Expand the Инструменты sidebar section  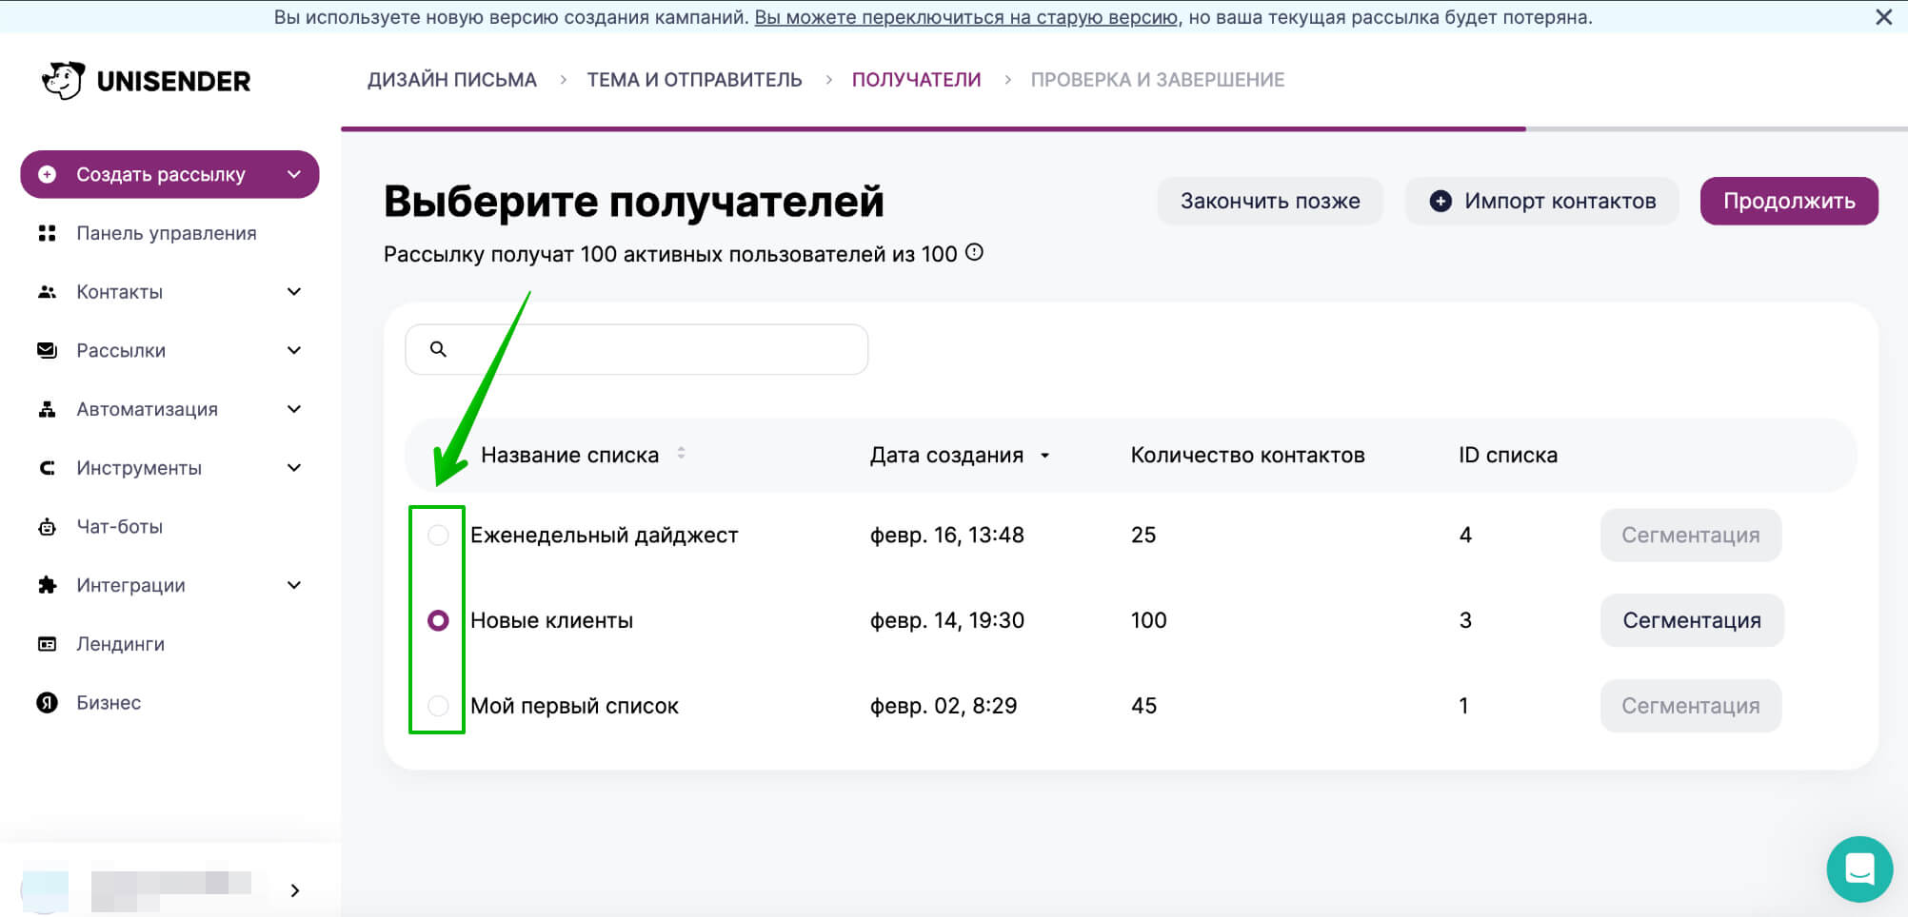point(293,468)
